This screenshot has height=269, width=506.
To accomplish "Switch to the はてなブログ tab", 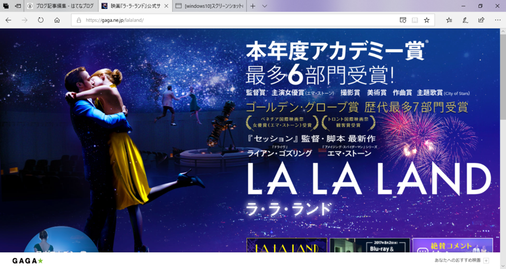I will click(61, 6).
